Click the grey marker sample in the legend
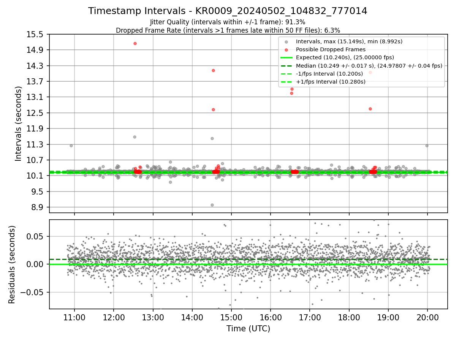Image resolution: width=456 pixels, height=342 pixels. coord(286,42)
